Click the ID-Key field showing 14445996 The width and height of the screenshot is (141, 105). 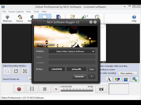(57, 69)
